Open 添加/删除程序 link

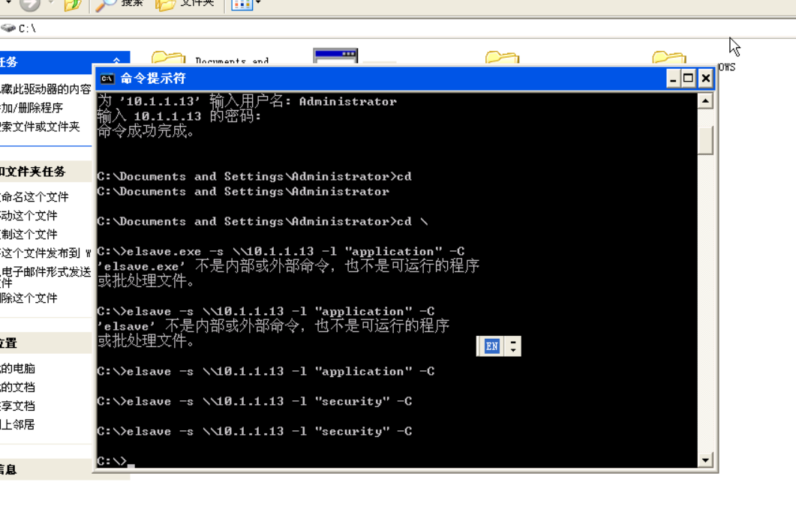32,108
